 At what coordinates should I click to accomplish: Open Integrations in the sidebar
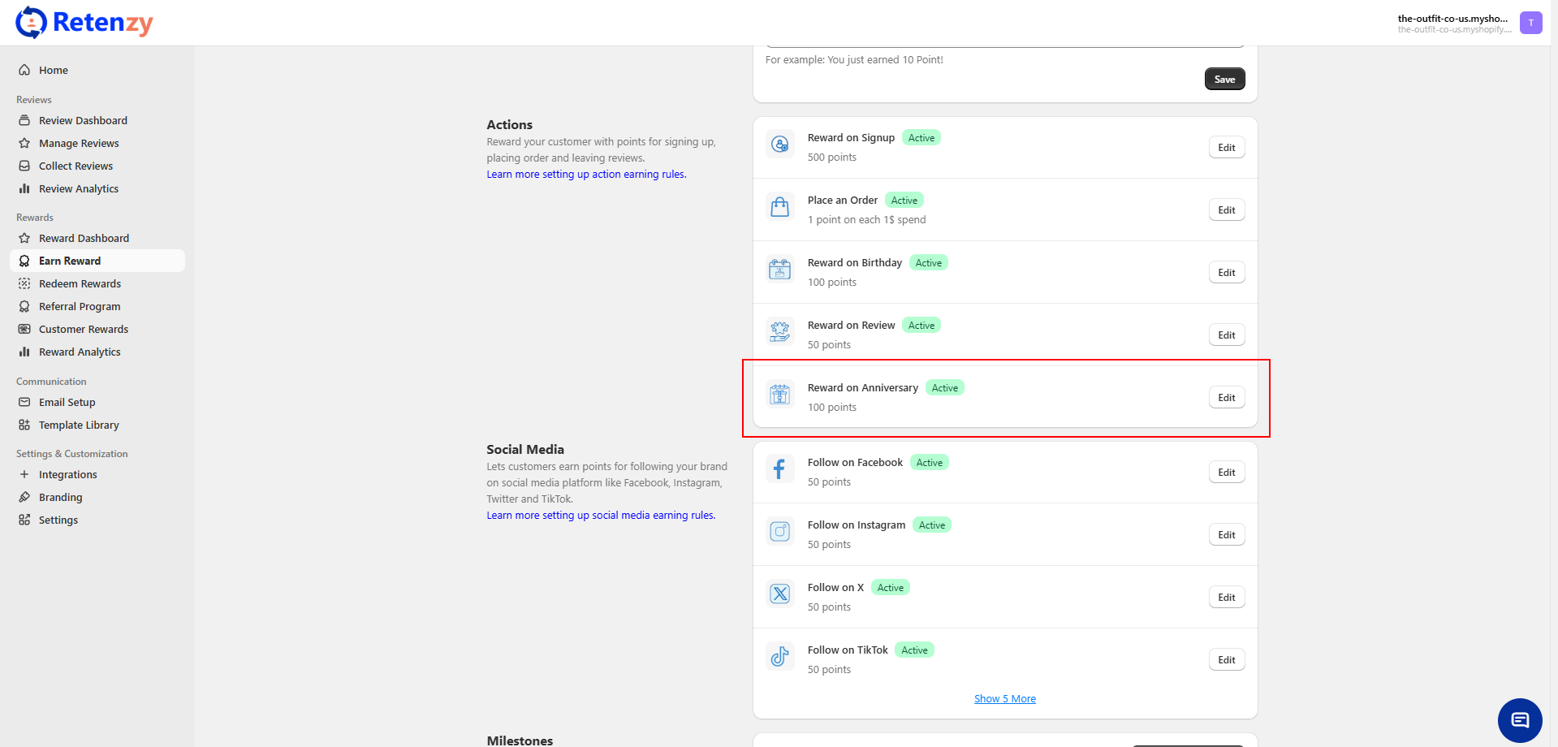click(x=67, y=475)
